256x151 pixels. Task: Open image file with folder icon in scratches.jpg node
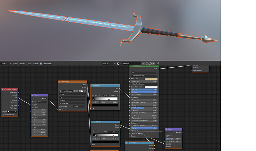point(82,91)
